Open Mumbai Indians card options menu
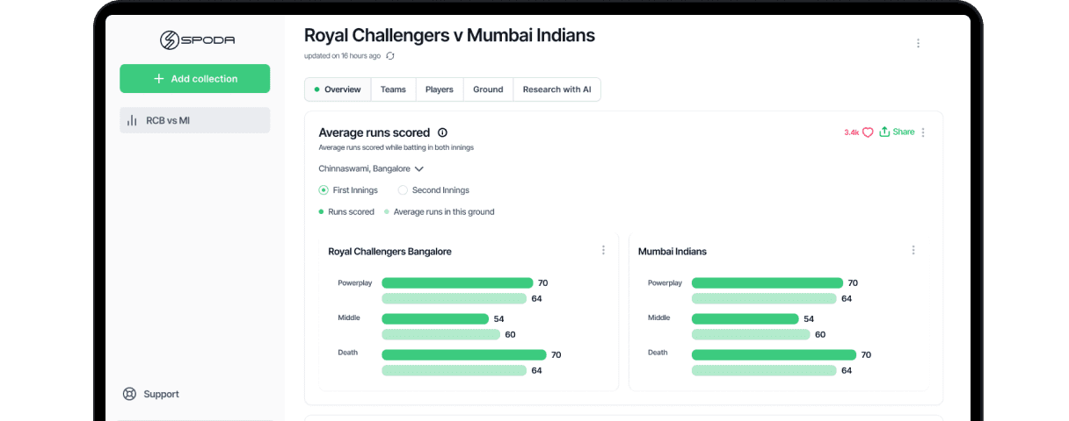The height and width of the screenshot is (421, 1069). 913,250
